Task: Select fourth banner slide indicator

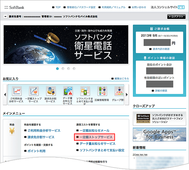Action: [74, 69]
